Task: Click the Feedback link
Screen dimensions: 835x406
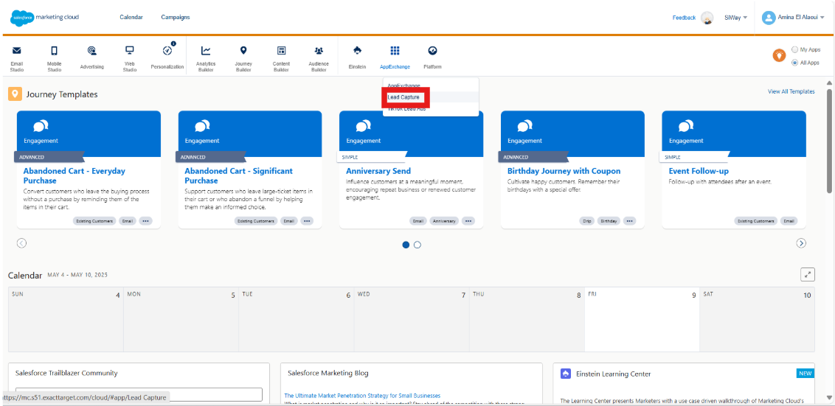Action: (x=684, y=18)
